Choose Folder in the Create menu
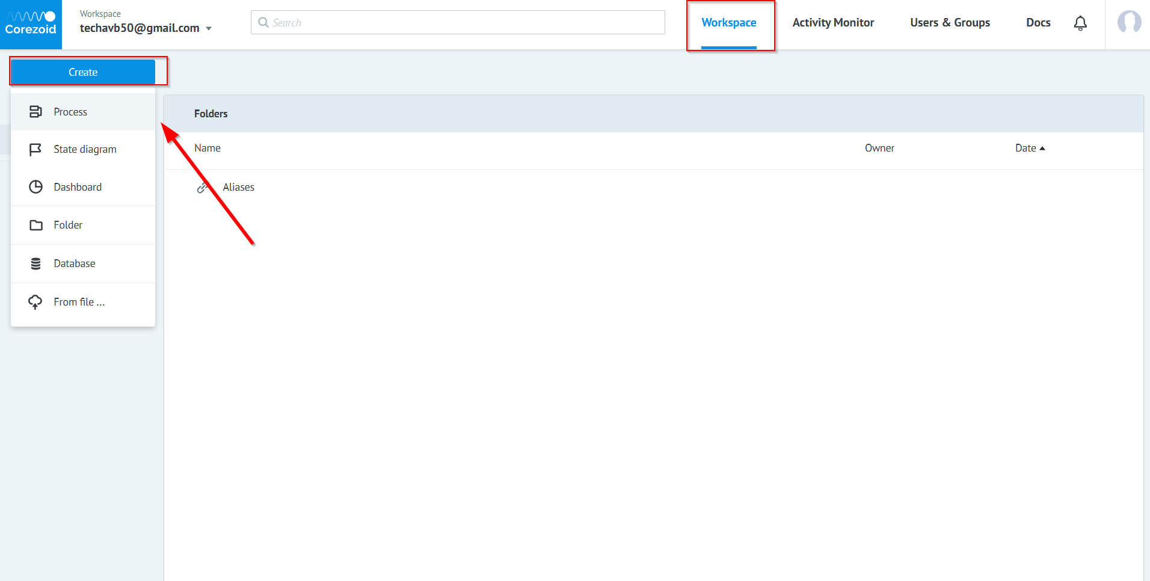1150x581 pixels. coord(83,225)
